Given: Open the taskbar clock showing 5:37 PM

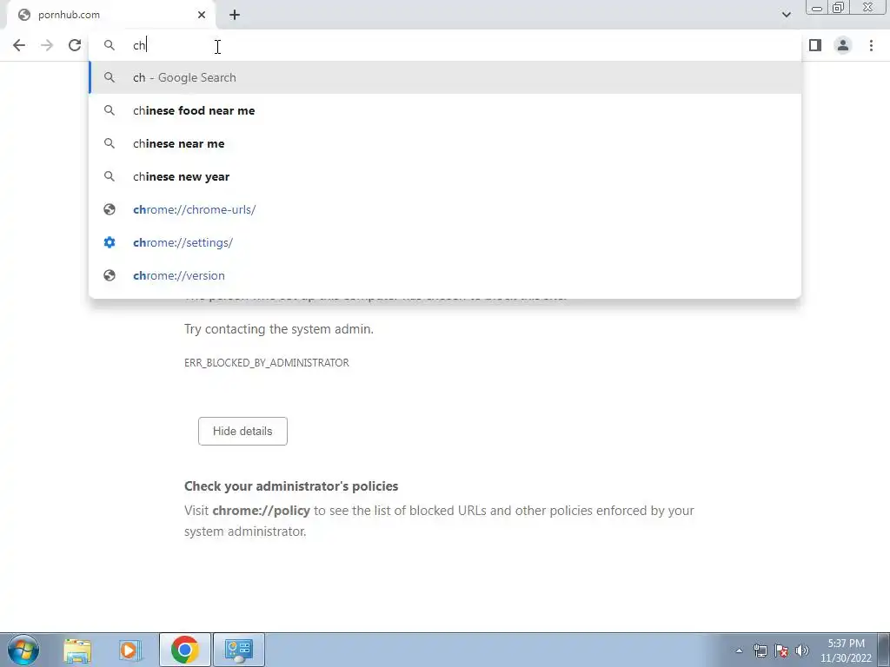Looking at the screenshot, I should pos(846,650).
